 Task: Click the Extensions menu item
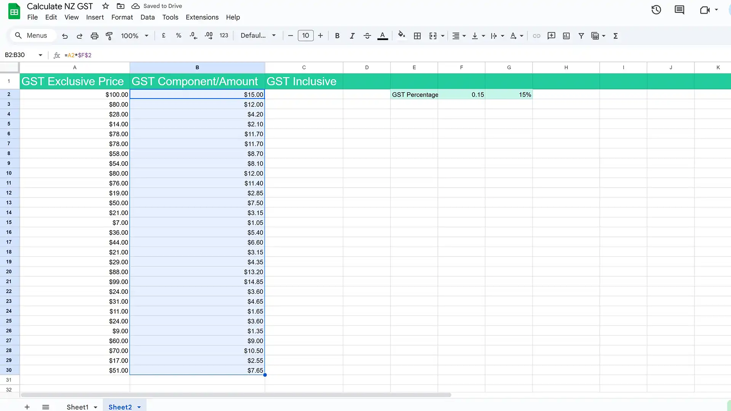pyautogui.click(x=202, y=17)
